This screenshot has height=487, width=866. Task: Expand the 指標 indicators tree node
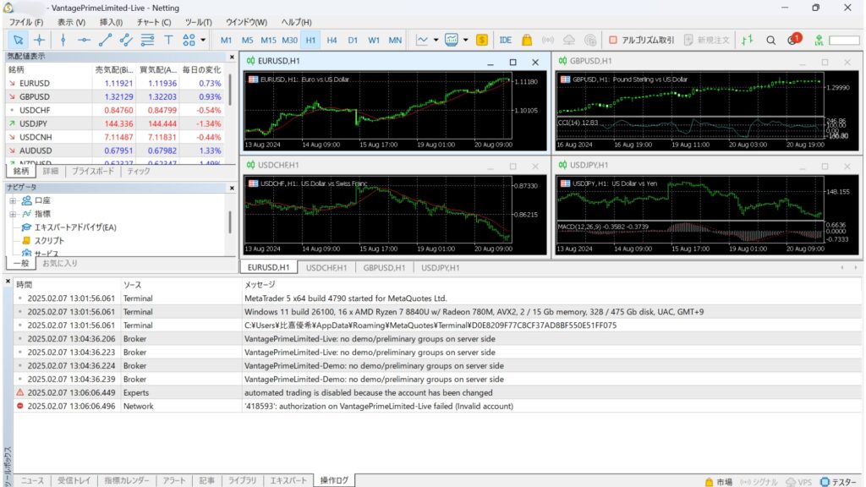pos(14,214)
